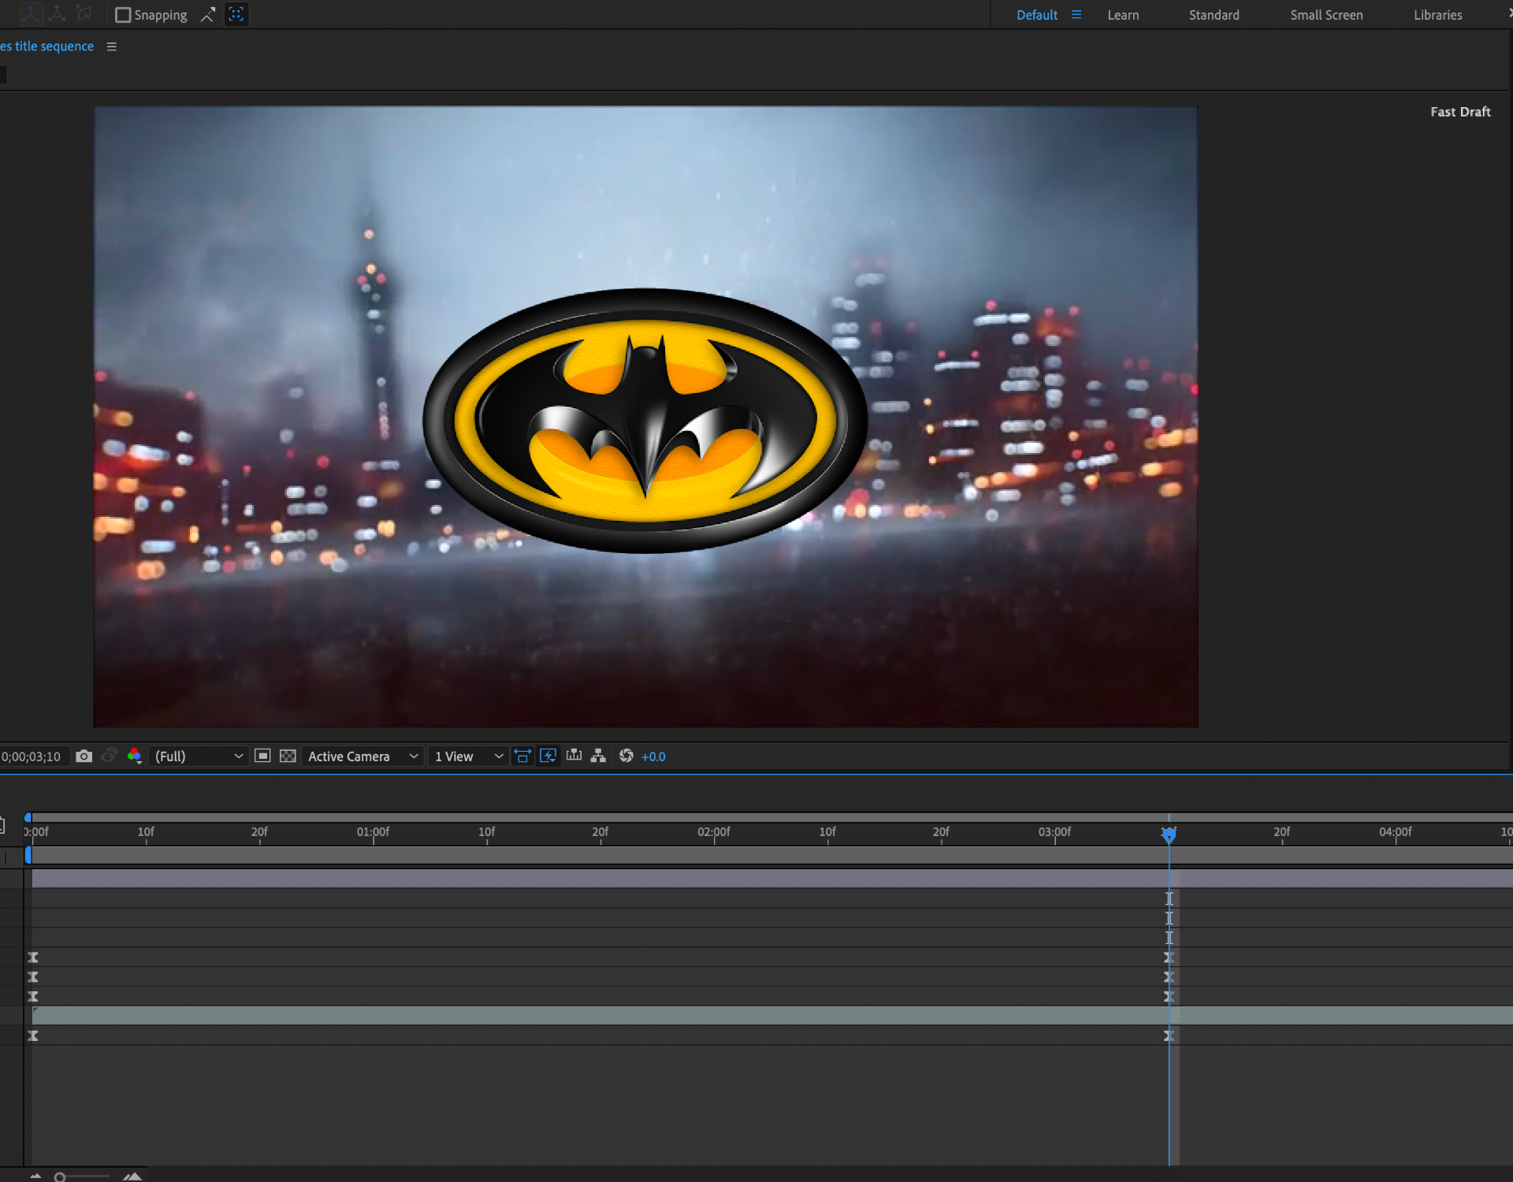Open Fast Previews lightning icon

[x=548, y=756]
